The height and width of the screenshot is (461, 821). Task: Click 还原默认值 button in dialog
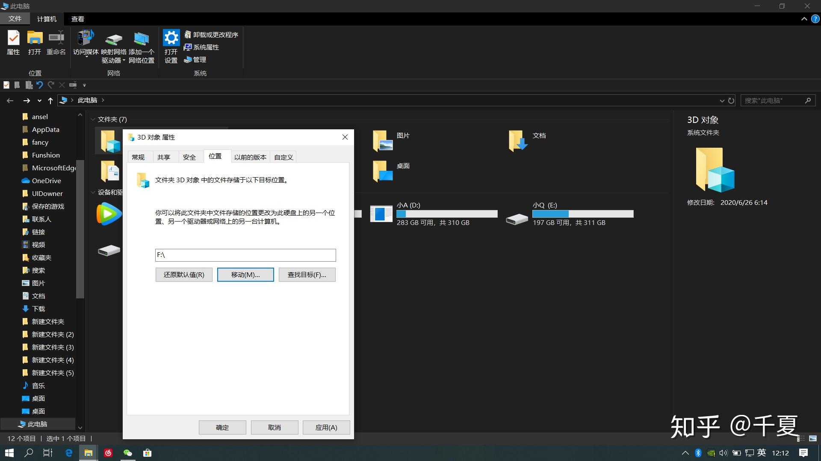click(x=184, y=274)
